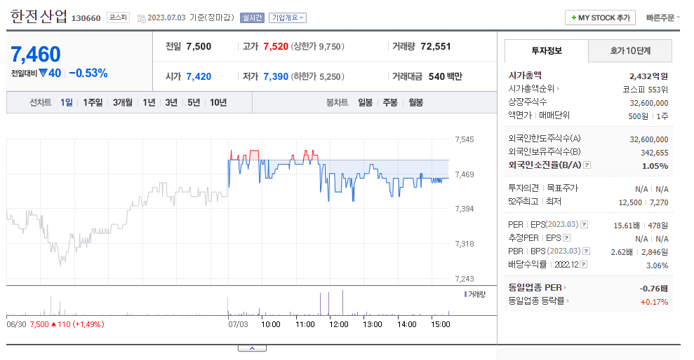Click the current price 7,460
The height and width of the screenshot is (360, 694).
35,55
